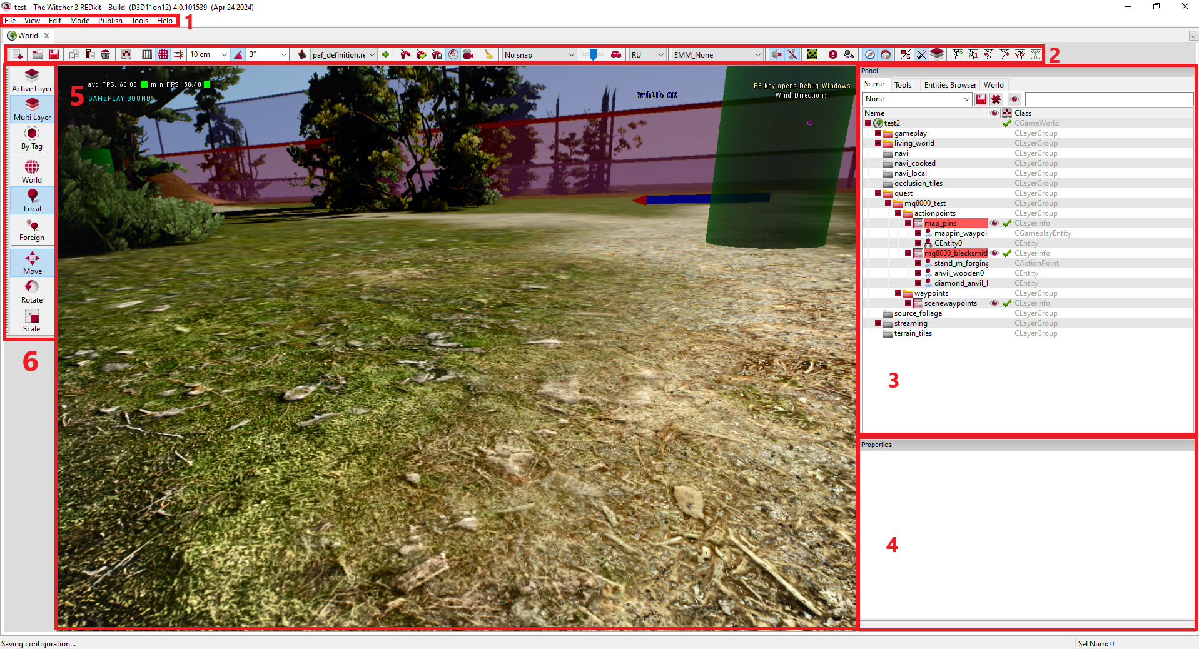Click the red save disk toolbar icon
This screenshot has width=1199, height=649.
54,54
